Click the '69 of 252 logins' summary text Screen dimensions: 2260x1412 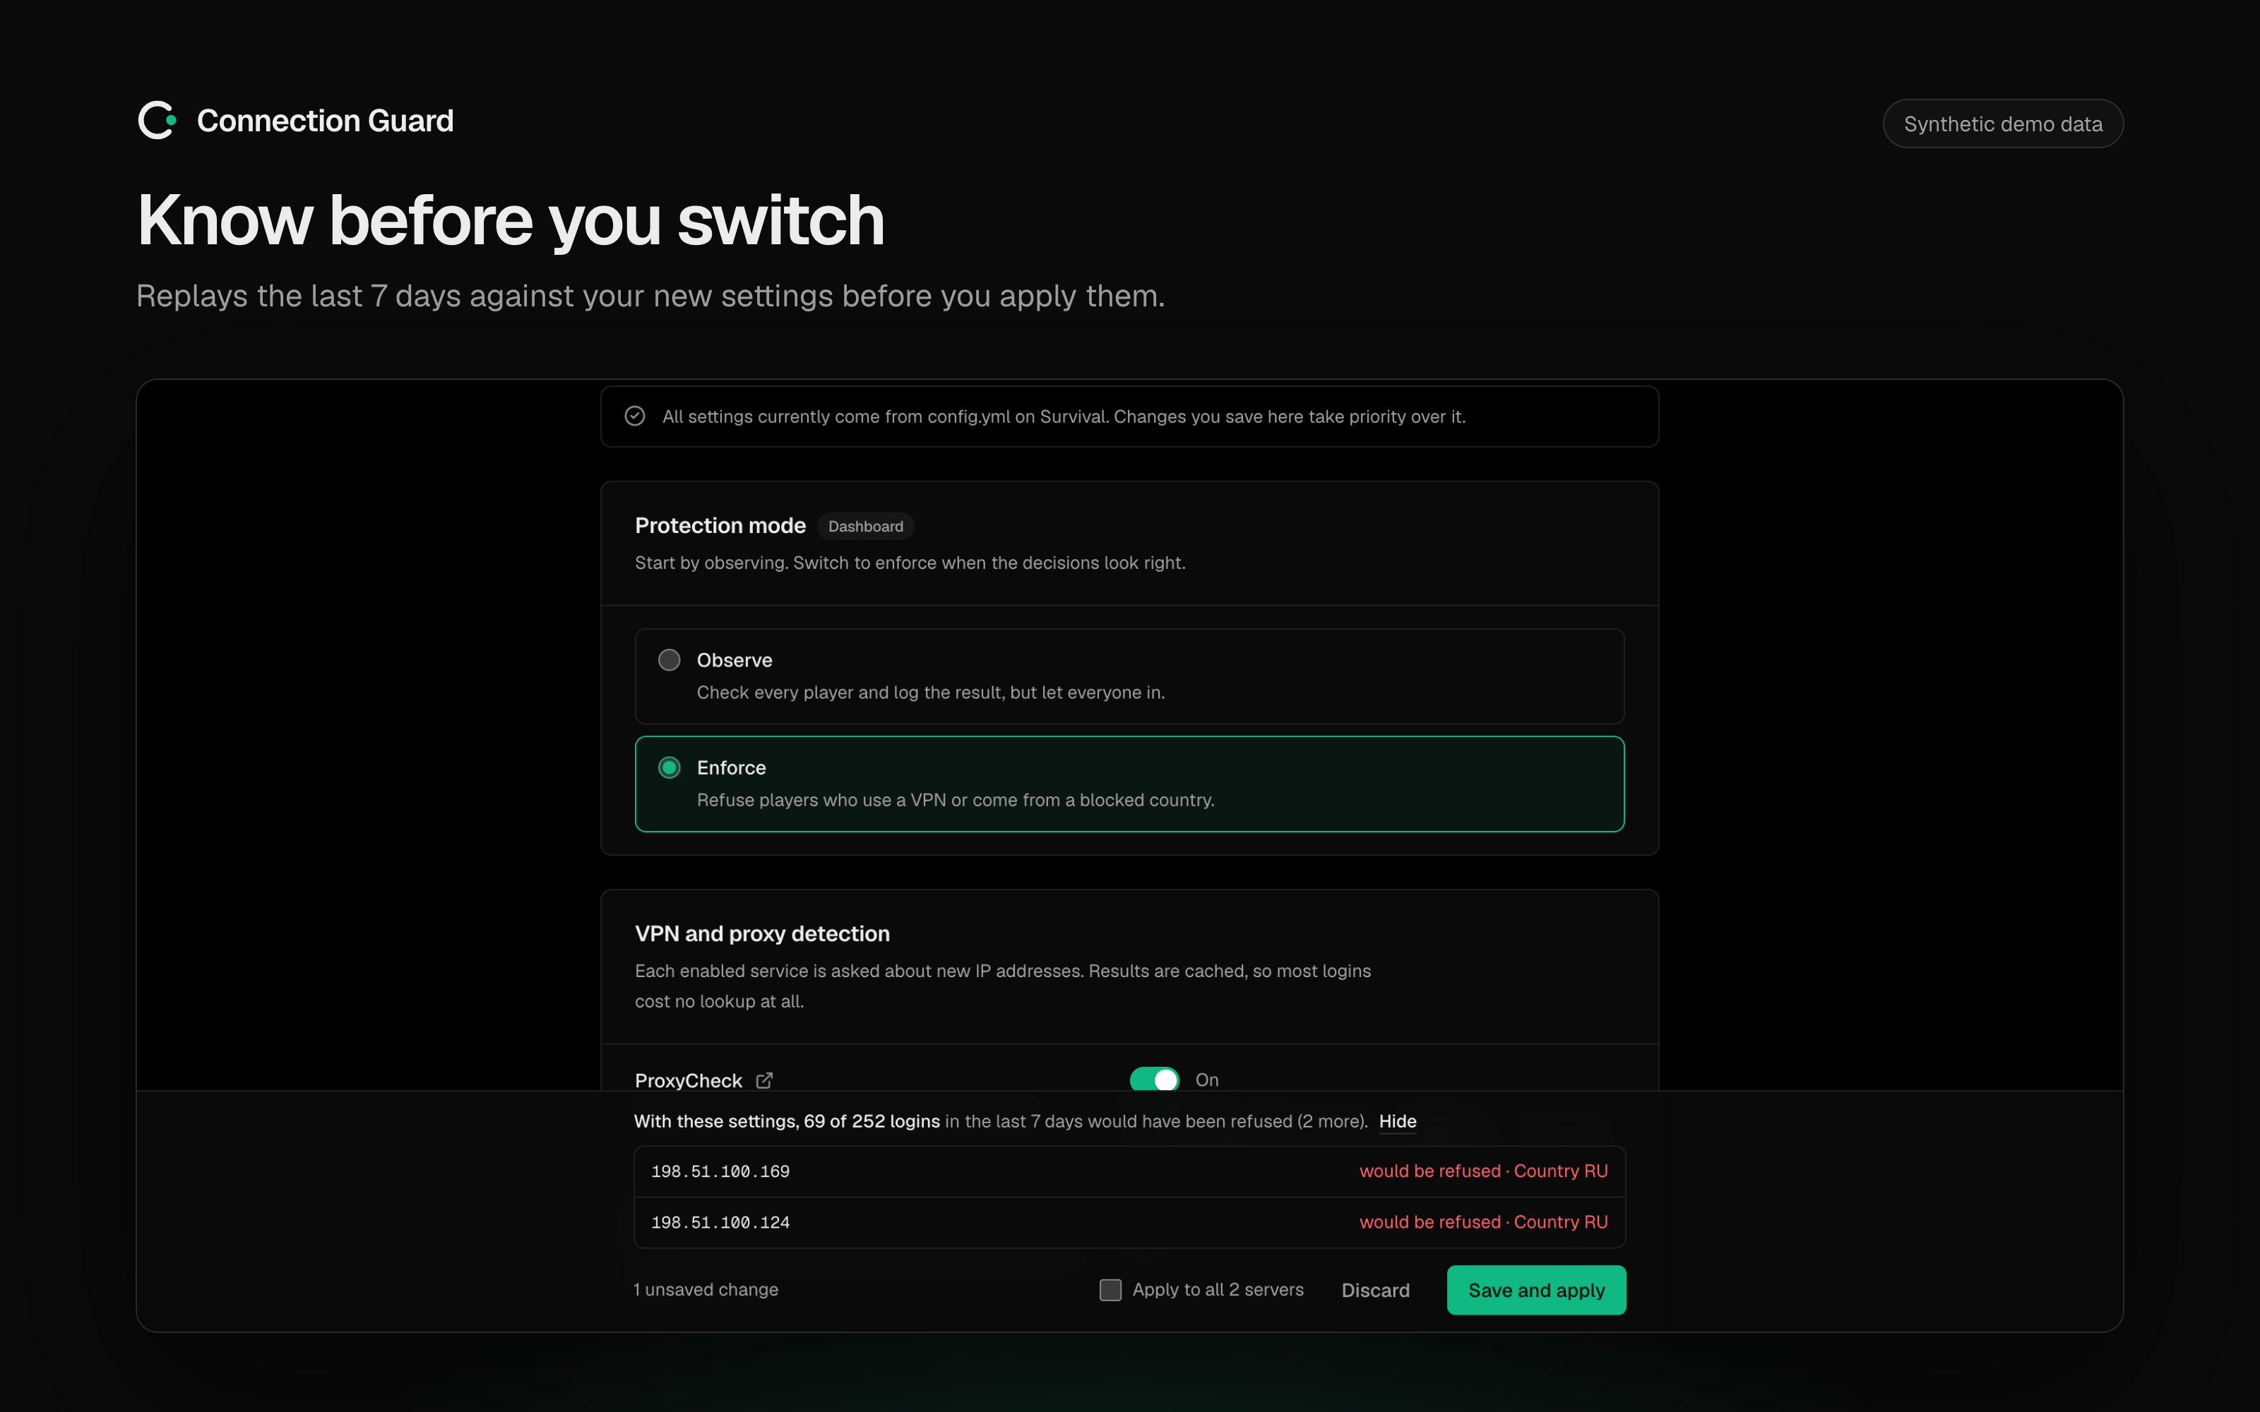click(872, 1120)
